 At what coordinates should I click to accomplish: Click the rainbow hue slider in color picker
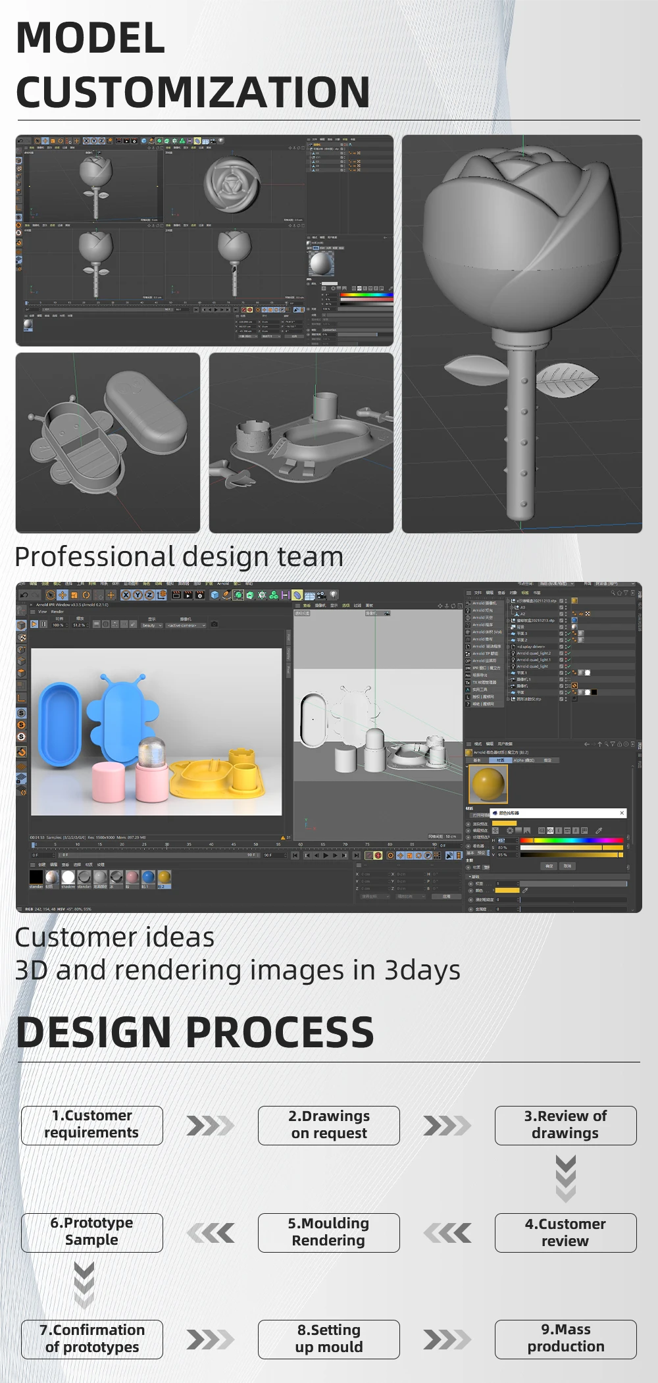click(x=571, y=841)
